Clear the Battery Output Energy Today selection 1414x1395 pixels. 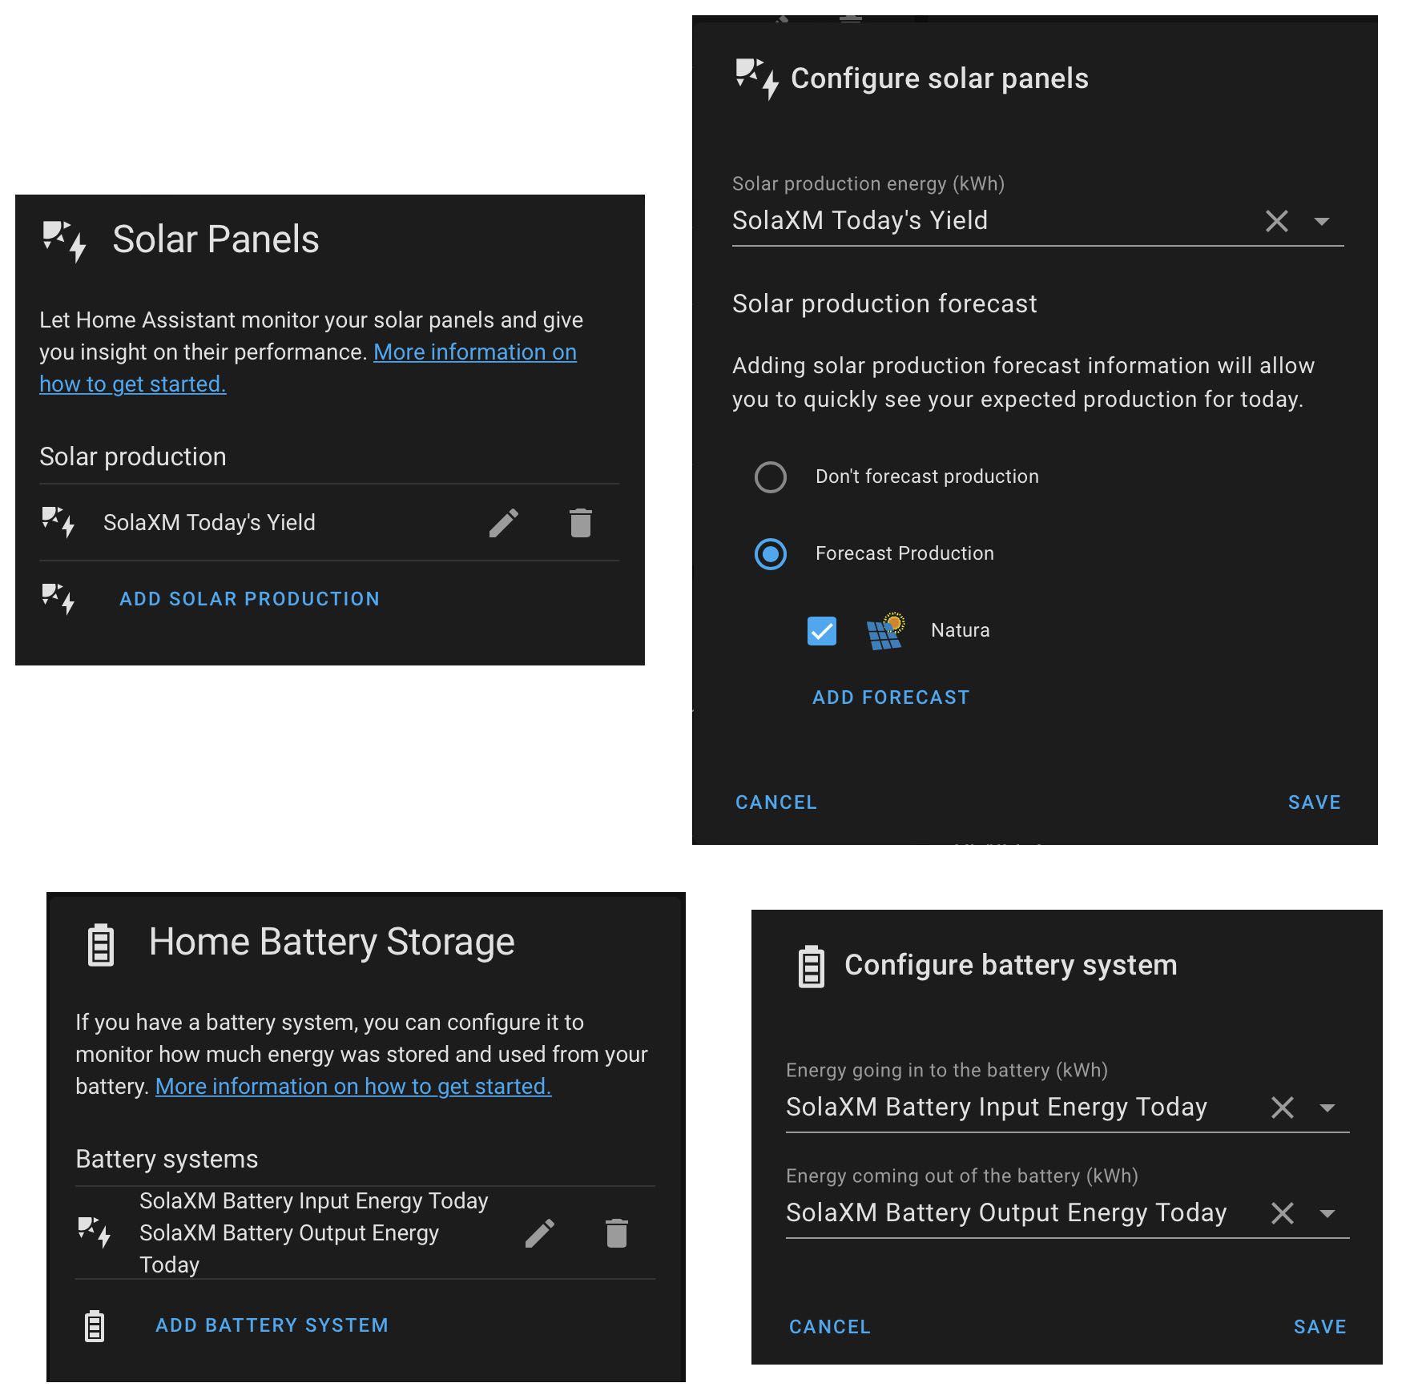[1283, 1213]
